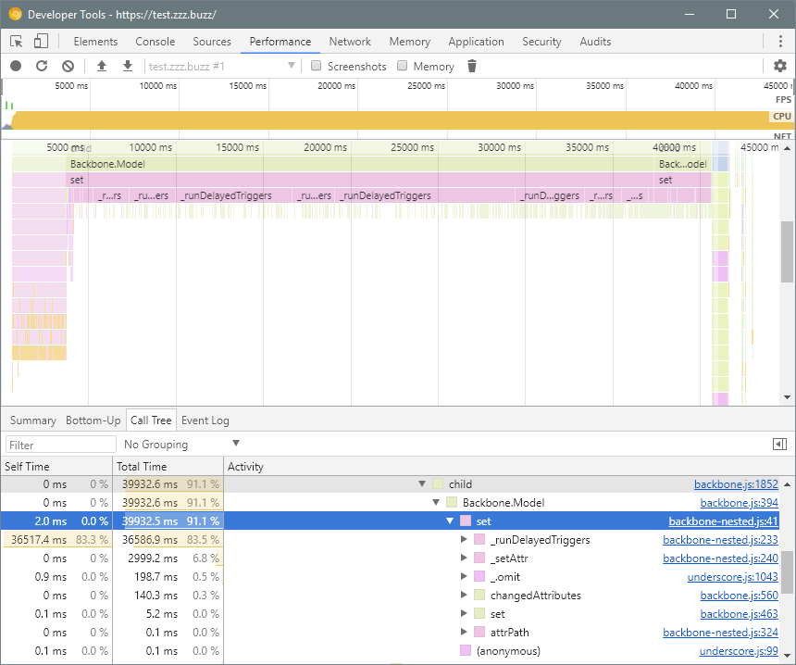
Task: Click the reload and profile icon
Action: click(x=42, y=66)
